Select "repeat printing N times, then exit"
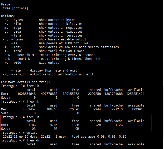Viewport: 164px width, 149px height. point(70,59)
